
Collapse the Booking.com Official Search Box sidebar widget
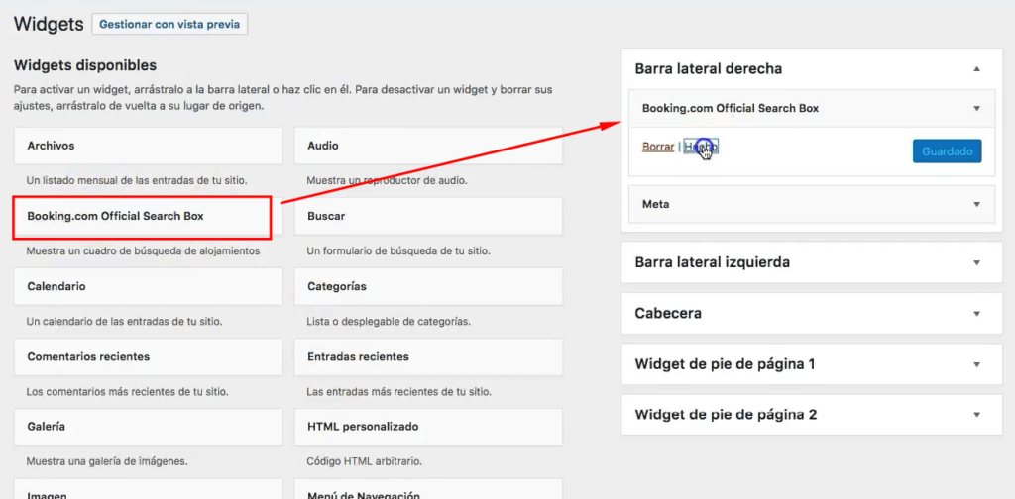977,109
